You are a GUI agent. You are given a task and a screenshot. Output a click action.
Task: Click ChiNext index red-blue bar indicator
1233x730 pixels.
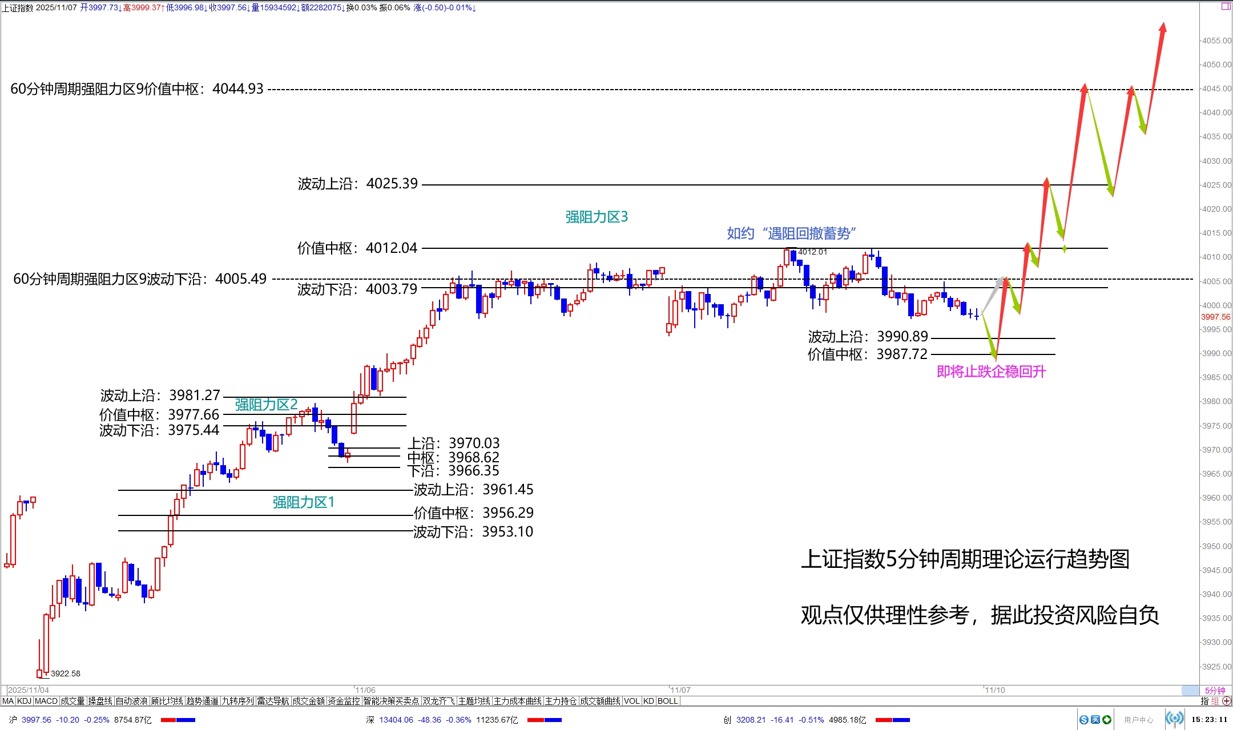(x=892, y=720)
